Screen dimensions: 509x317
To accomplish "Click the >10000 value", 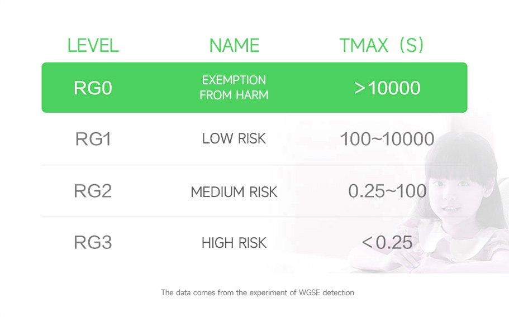I will [x=387, y=88].
